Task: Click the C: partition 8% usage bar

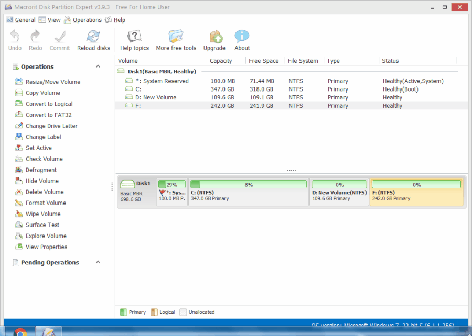Action: point(249,184)
